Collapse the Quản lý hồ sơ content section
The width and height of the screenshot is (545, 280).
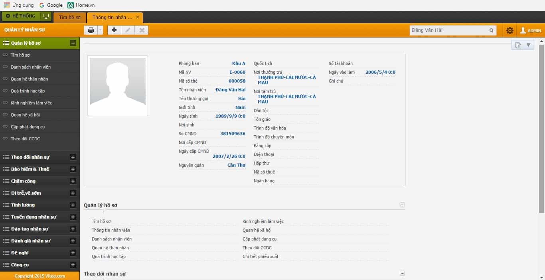pos(402,205)
